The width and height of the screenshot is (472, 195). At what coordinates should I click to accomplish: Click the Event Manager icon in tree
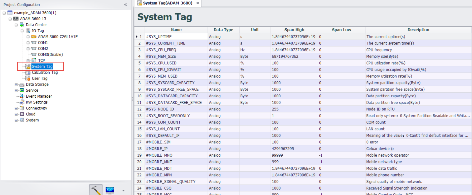pyautogui.click(x=22, y=96)
